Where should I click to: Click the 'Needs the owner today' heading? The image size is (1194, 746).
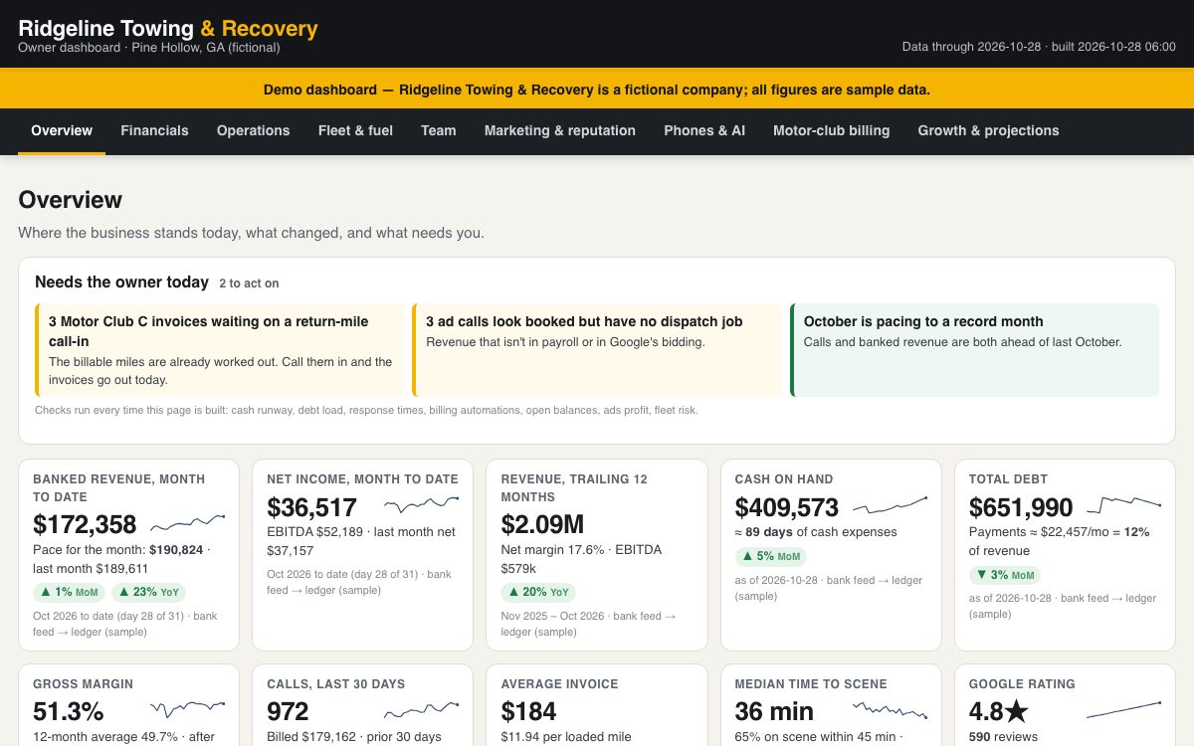pyautogui.click(x=121, y=281)
